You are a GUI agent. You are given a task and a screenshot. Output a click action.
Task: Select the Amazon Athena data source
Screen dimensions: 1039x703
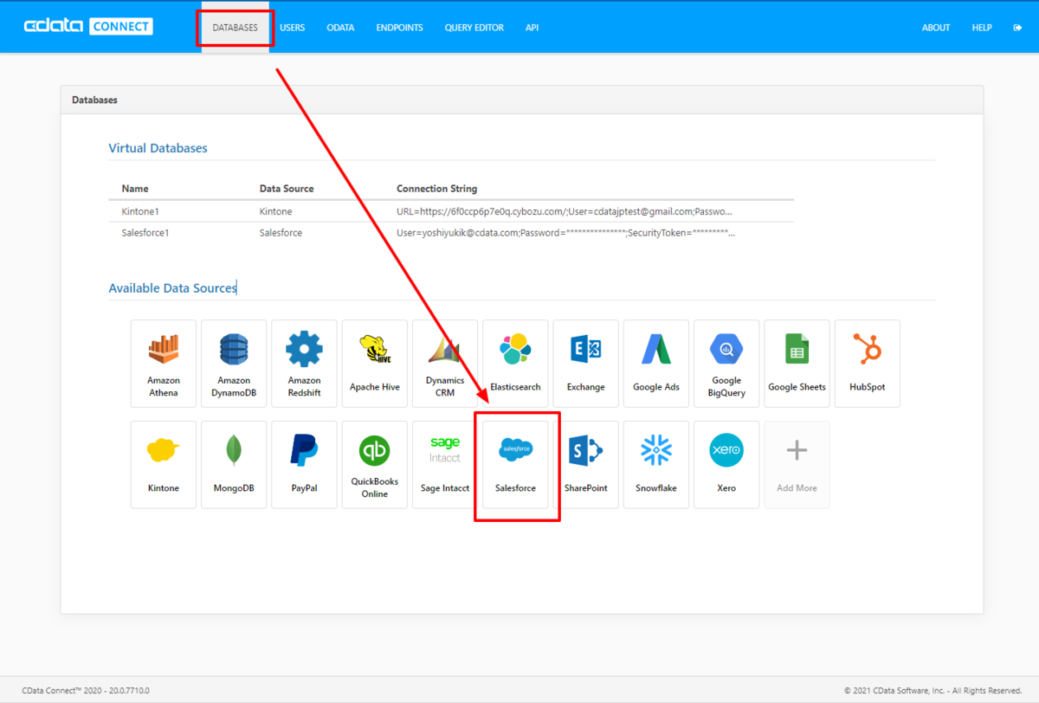pos(164,364)
